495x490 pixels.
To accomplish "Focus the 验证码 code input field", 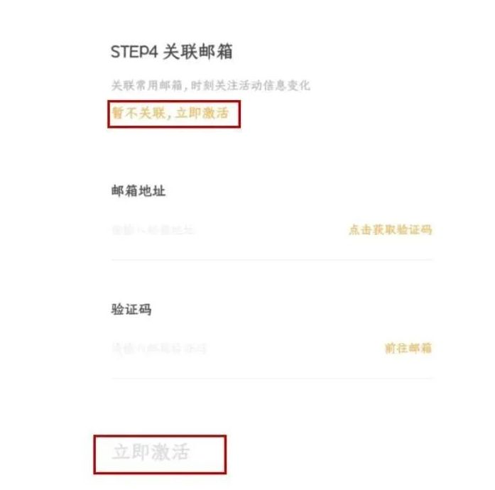I will [x=234, y=348].
